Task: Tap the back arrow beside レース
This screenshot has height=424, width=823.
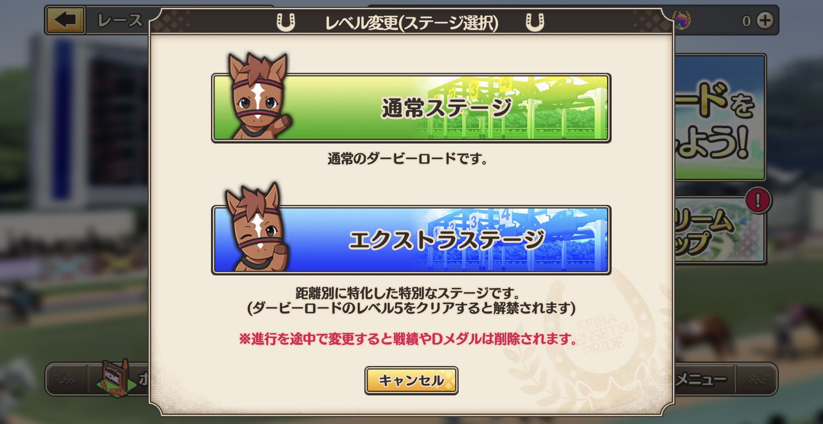Action: click(66, 20)
